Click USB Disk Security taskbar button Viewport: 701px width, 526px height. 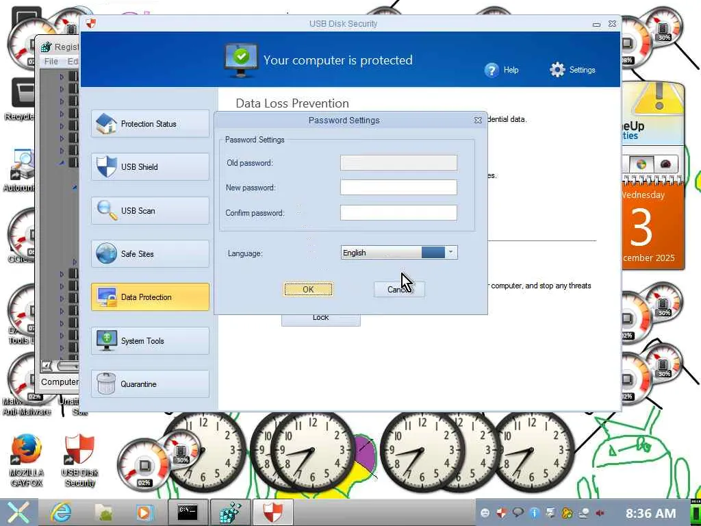pos(272,512)
